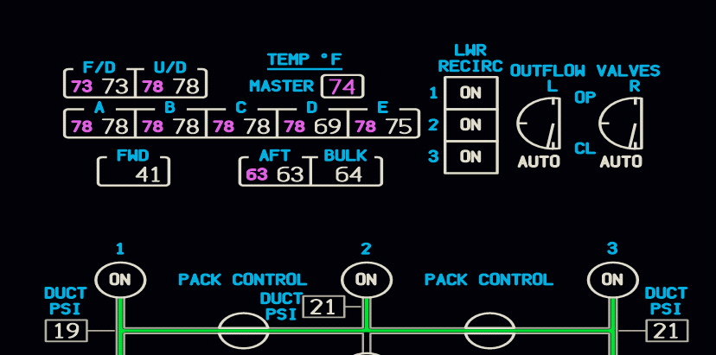Click the number 2 above pack 2
Image resolution: width=716 pixels, height=355 pixels.
tap(367, 249)
